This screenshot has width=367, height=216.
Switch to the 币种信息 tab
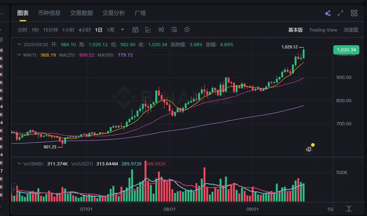point(49,13)
